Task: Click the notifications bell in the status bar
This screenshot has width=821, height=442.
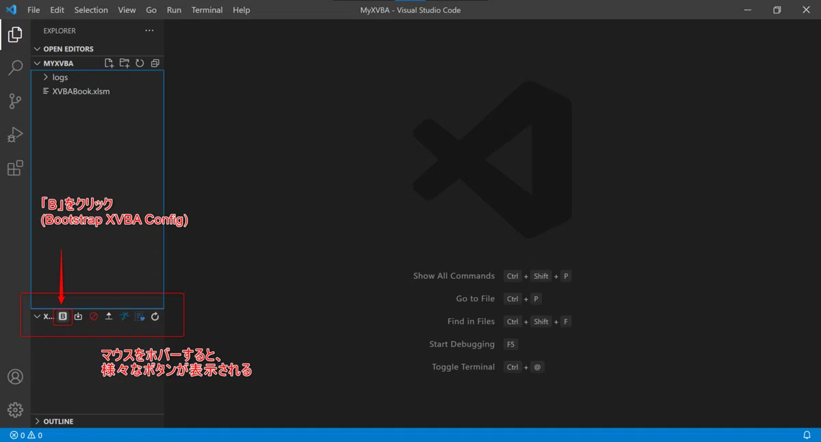Action: click(x=807, y=435)
